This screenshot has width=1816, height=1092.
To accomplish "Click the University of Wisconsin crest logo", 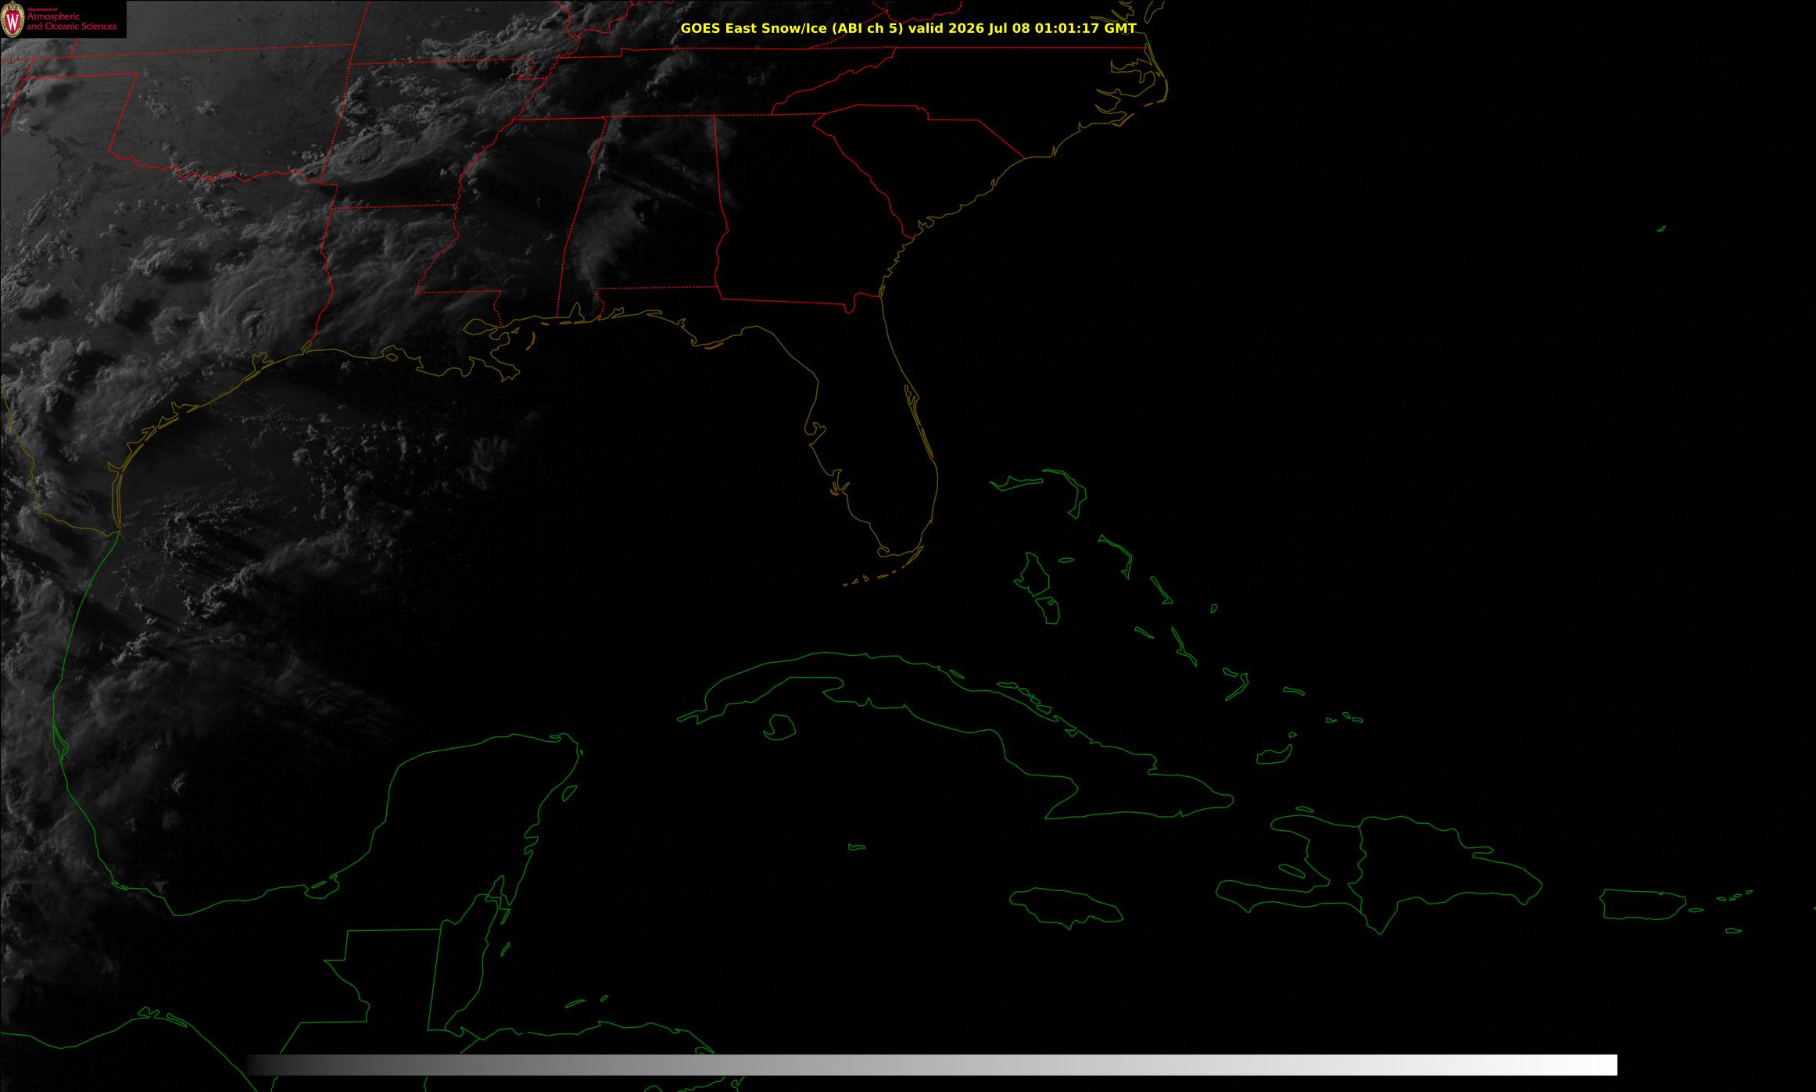I will [13, 20].
